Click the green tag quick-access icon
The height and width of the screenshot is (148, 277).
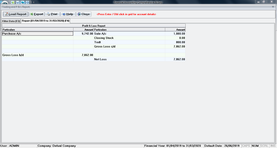(x=13, y=2)
